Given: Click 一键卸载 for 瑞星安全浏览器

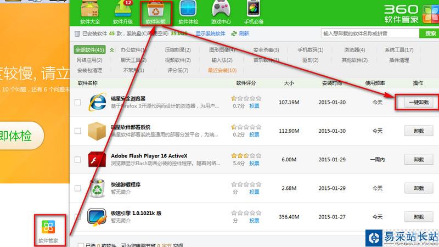Looking at the screenshot, I should pos(419,102).
